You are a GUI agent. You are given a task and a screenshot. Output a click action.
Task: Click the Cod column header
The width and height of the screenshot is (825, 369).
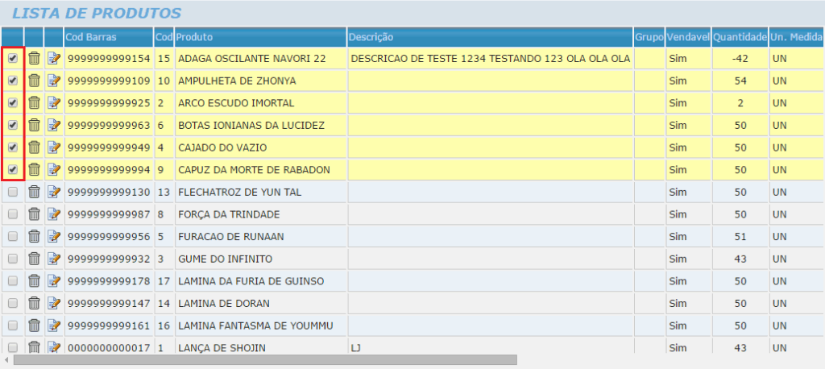tap(164, 37)
